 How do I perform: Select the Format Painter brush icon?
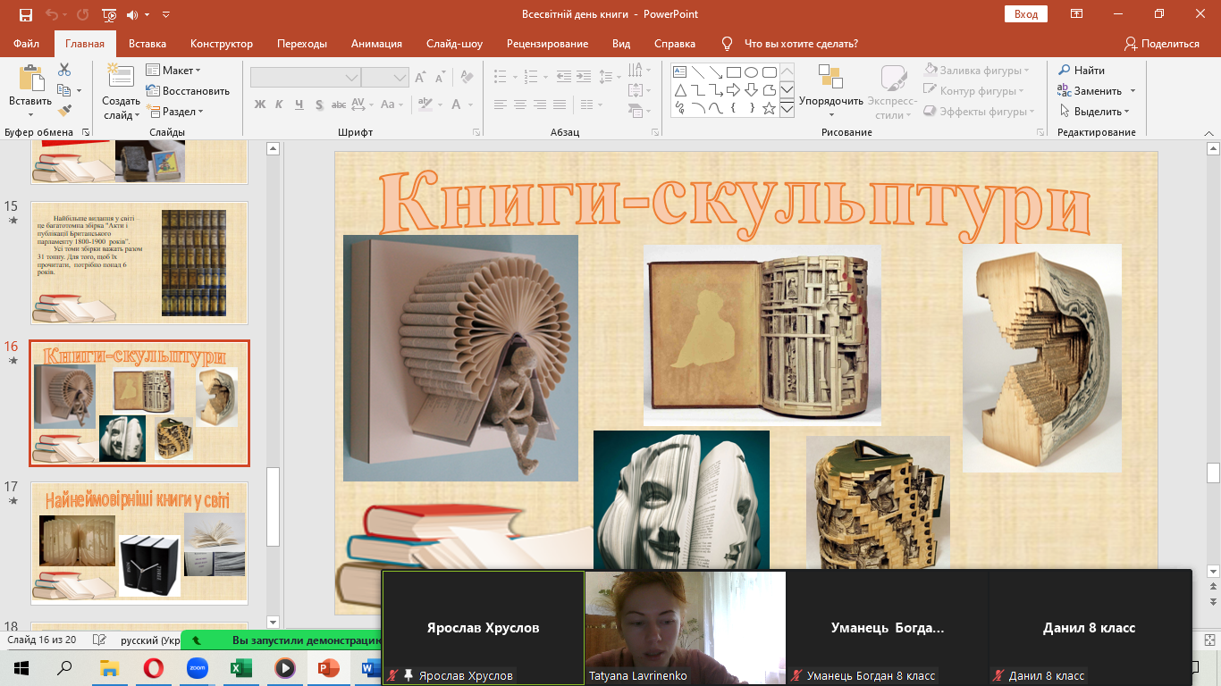pos(64,111)
